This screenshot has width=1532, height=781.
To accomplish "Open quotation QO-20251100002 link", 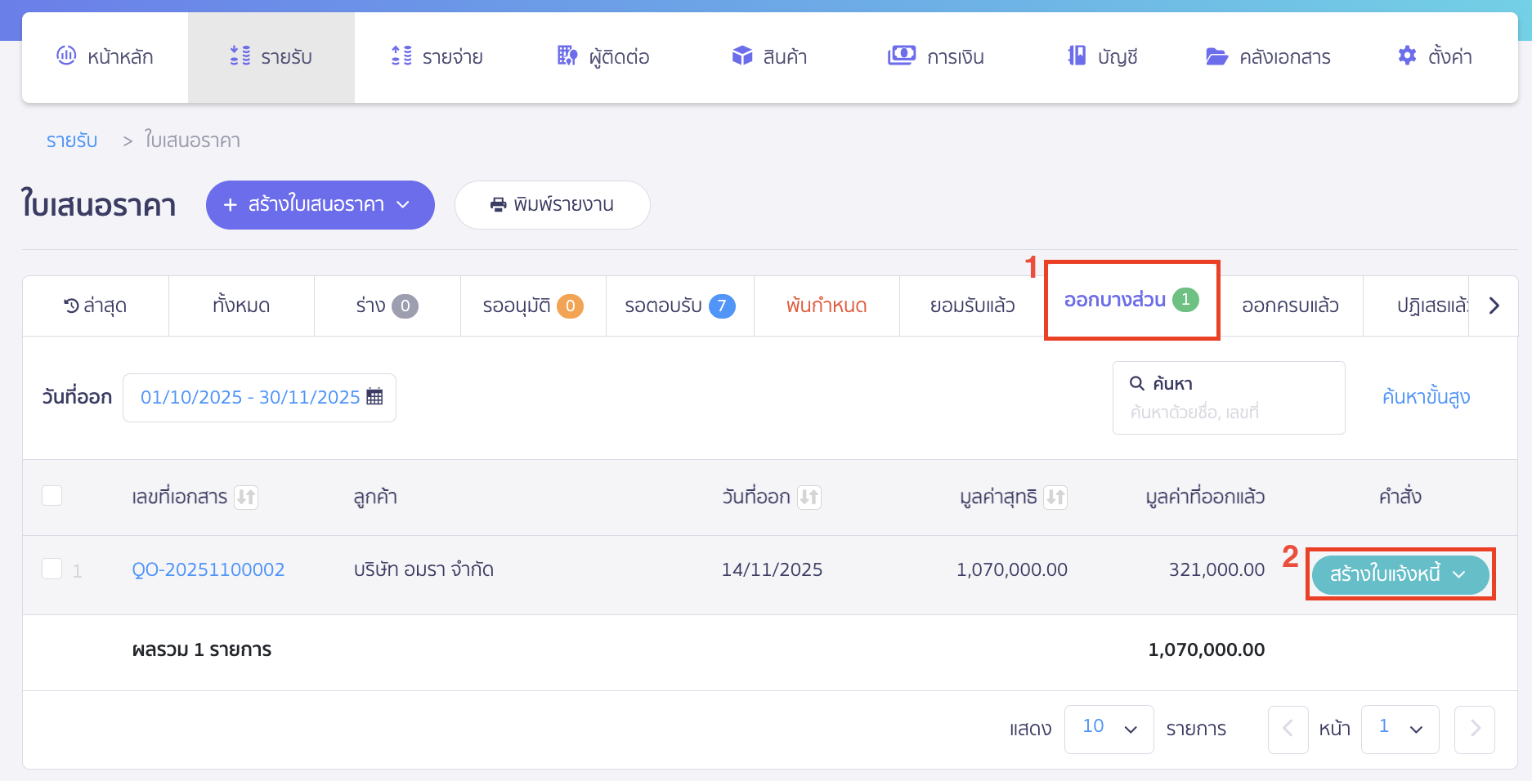I will (208, 569).
